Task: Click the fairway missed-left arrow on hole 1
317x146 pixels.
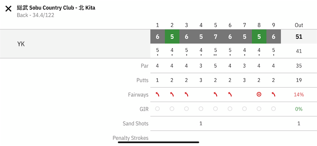Action: (158, 94)
